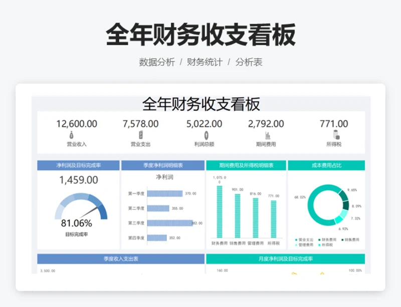
Task: Click the 目标完成率 label under gauge
Action: point(77,234)
